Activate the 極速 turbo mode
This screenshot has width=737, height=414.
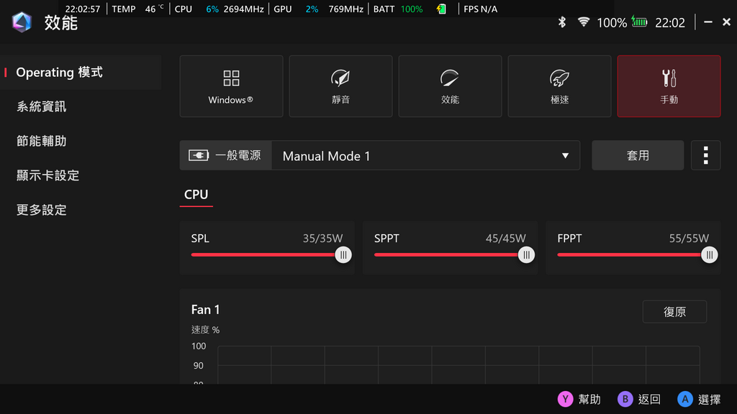pyautogui.click(x=559, y=86)
